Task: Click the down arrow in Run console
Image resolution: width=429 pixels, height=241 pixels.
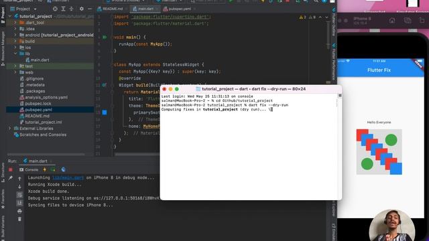Action: click(19, 187)
